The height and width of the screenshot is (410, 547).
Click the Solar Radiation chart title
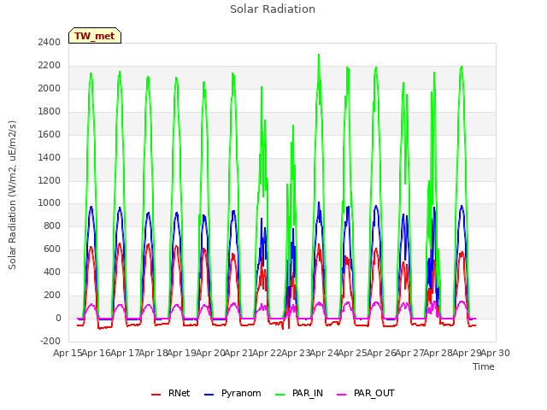coord(273,9)
